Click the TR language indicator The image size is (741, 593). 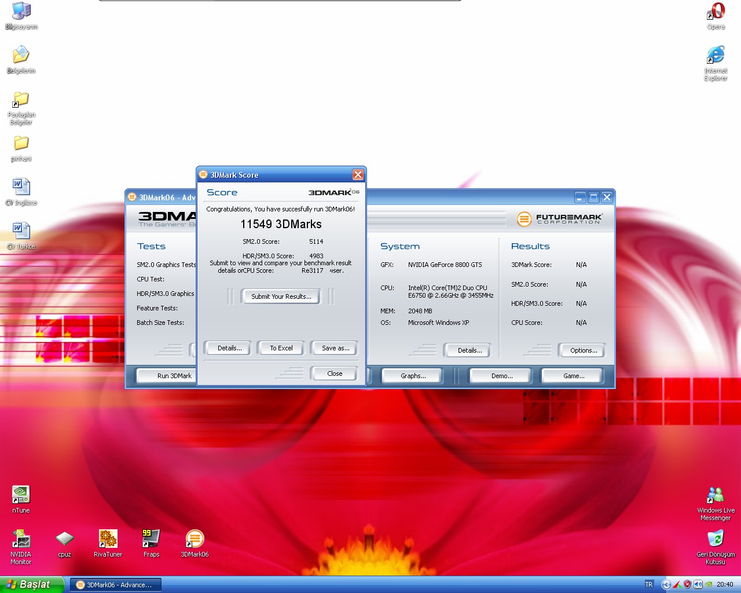649,584
